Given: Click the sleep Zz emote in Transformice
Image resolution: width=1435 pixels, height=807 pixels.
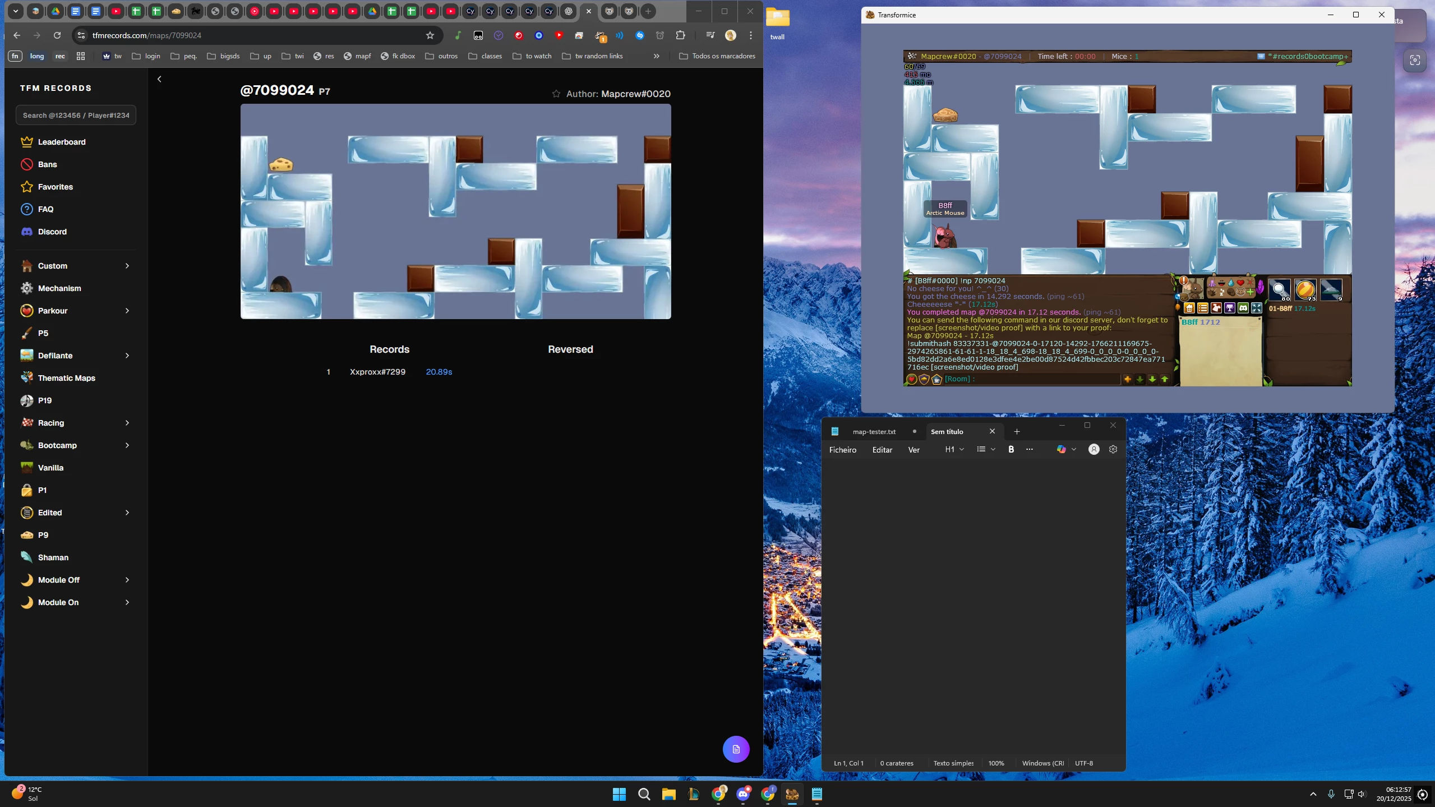Looking at the screenshot, I should tap(1222, 292).
